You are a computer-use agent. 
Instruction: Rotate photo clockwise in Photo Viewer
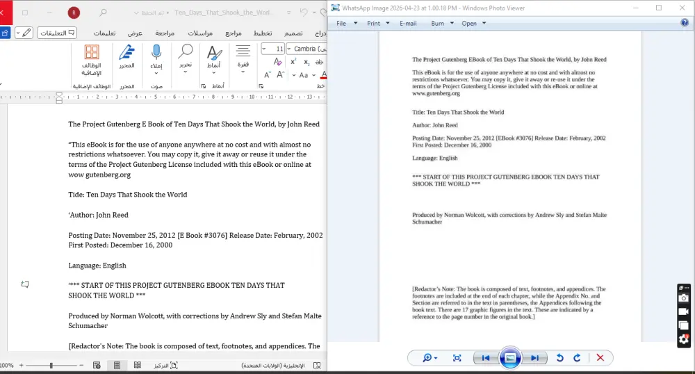(x=577, y=358)
